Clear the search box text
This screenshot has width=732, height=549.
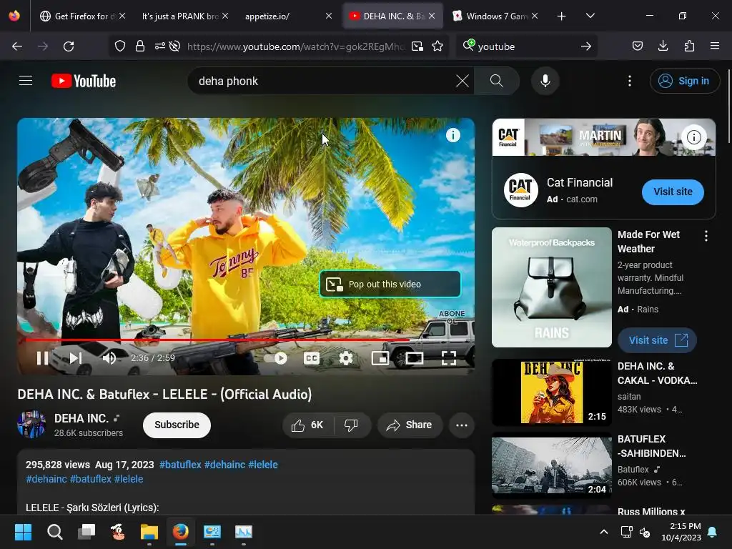(x=463, y=81)
